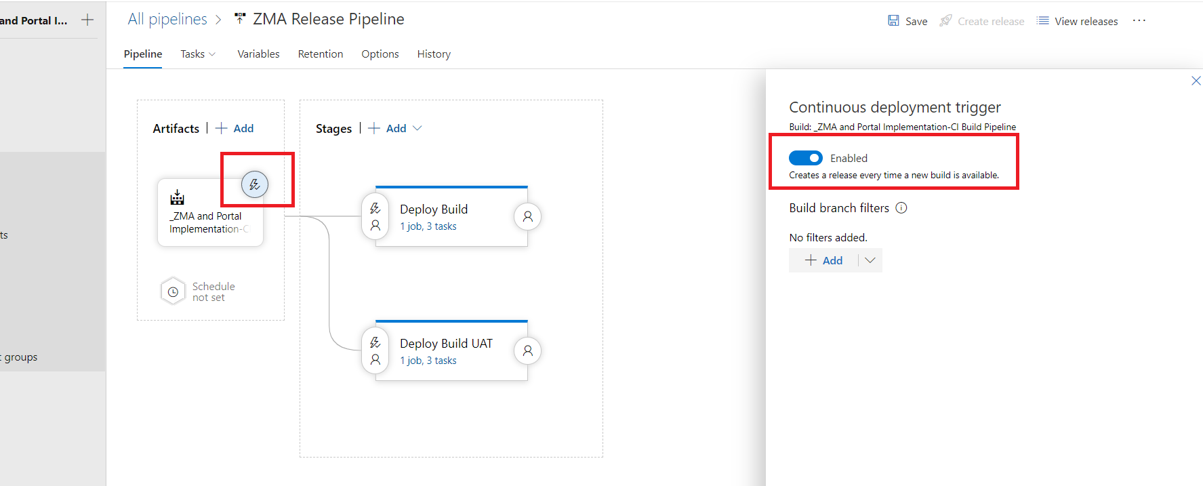The height and width of the screenshot is (486, 1203).
Task: Click the continuous deployment trigger lightning icon
Action: [255, 184]
